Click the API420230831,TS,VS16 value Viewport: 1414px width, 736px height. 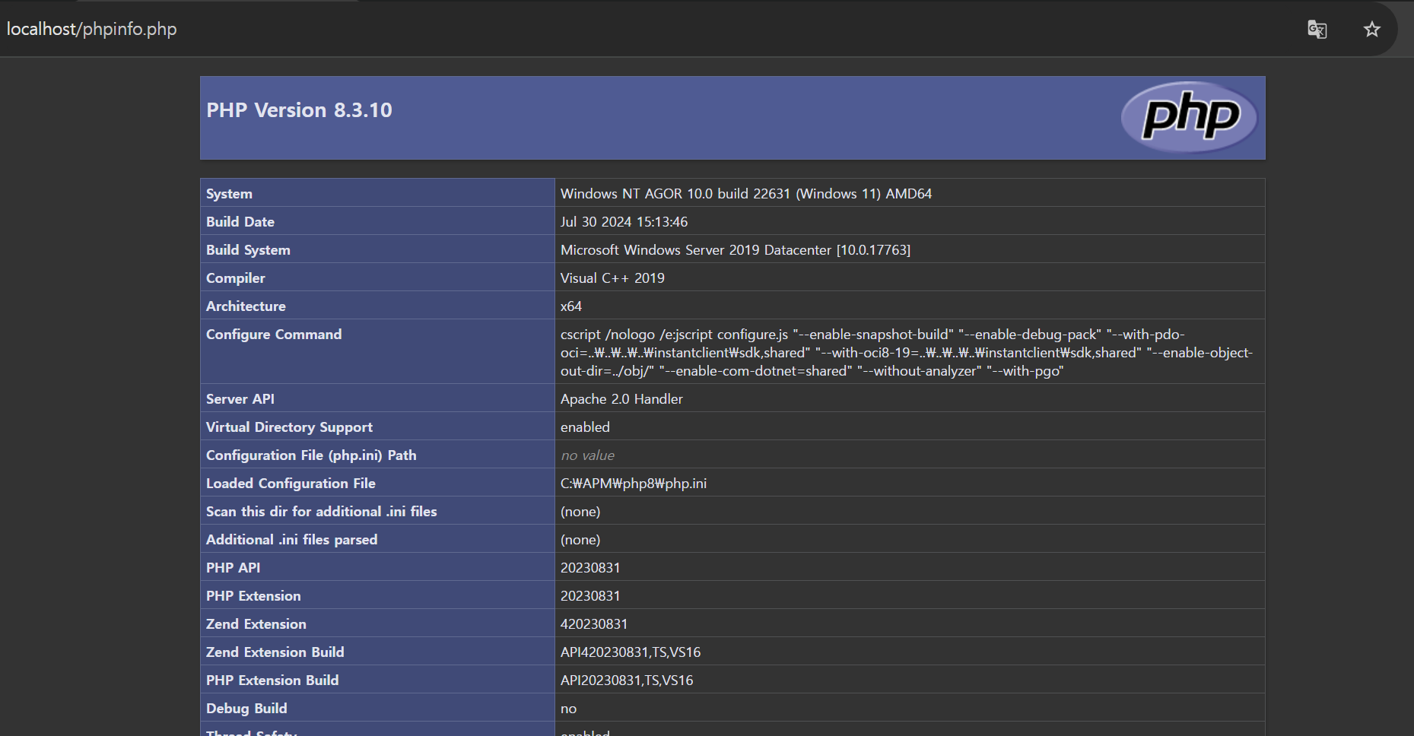pyautogui.click(x=631, y=652)
